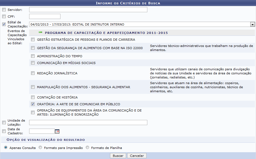Viewport: 256px width, 159px height.
Task: Click the Buscar button
Action: tap(118, 156)
